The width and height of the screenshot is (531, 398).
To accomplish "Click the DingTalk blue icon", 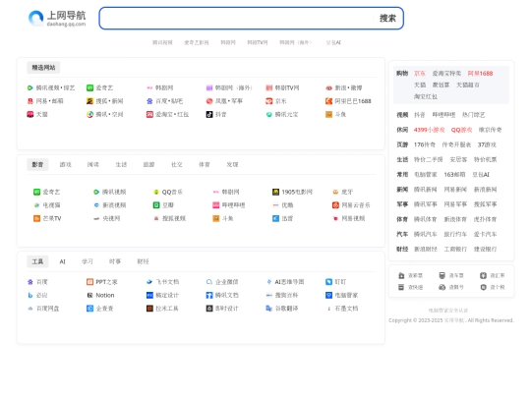I will click(x=328, y=282).
